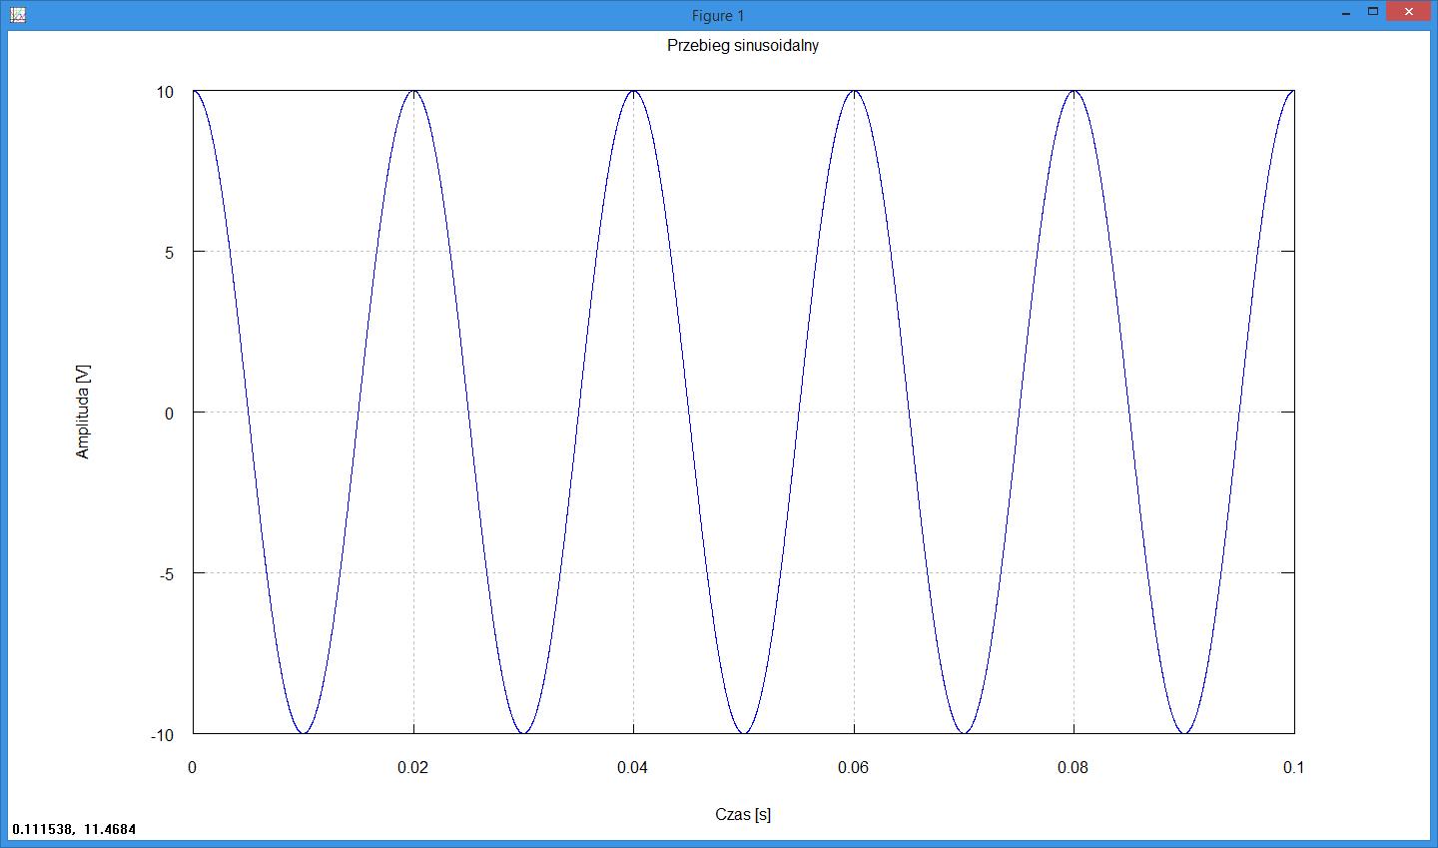Click the y-axis tick label -5
Screen dimensions: 1438x848
coord(167,573)
